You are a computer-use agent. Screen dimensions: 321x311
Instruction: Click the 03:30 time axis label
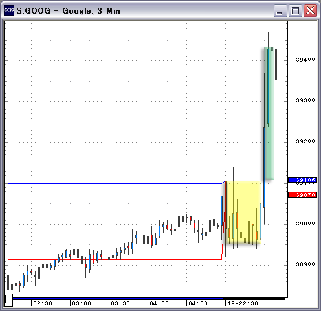pos(120,303)
